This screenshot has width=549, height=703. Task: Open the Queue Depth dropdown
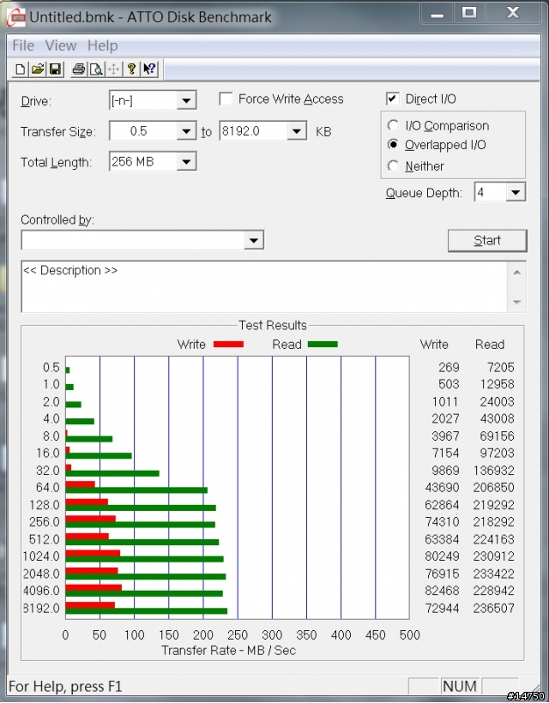point(516,192)
